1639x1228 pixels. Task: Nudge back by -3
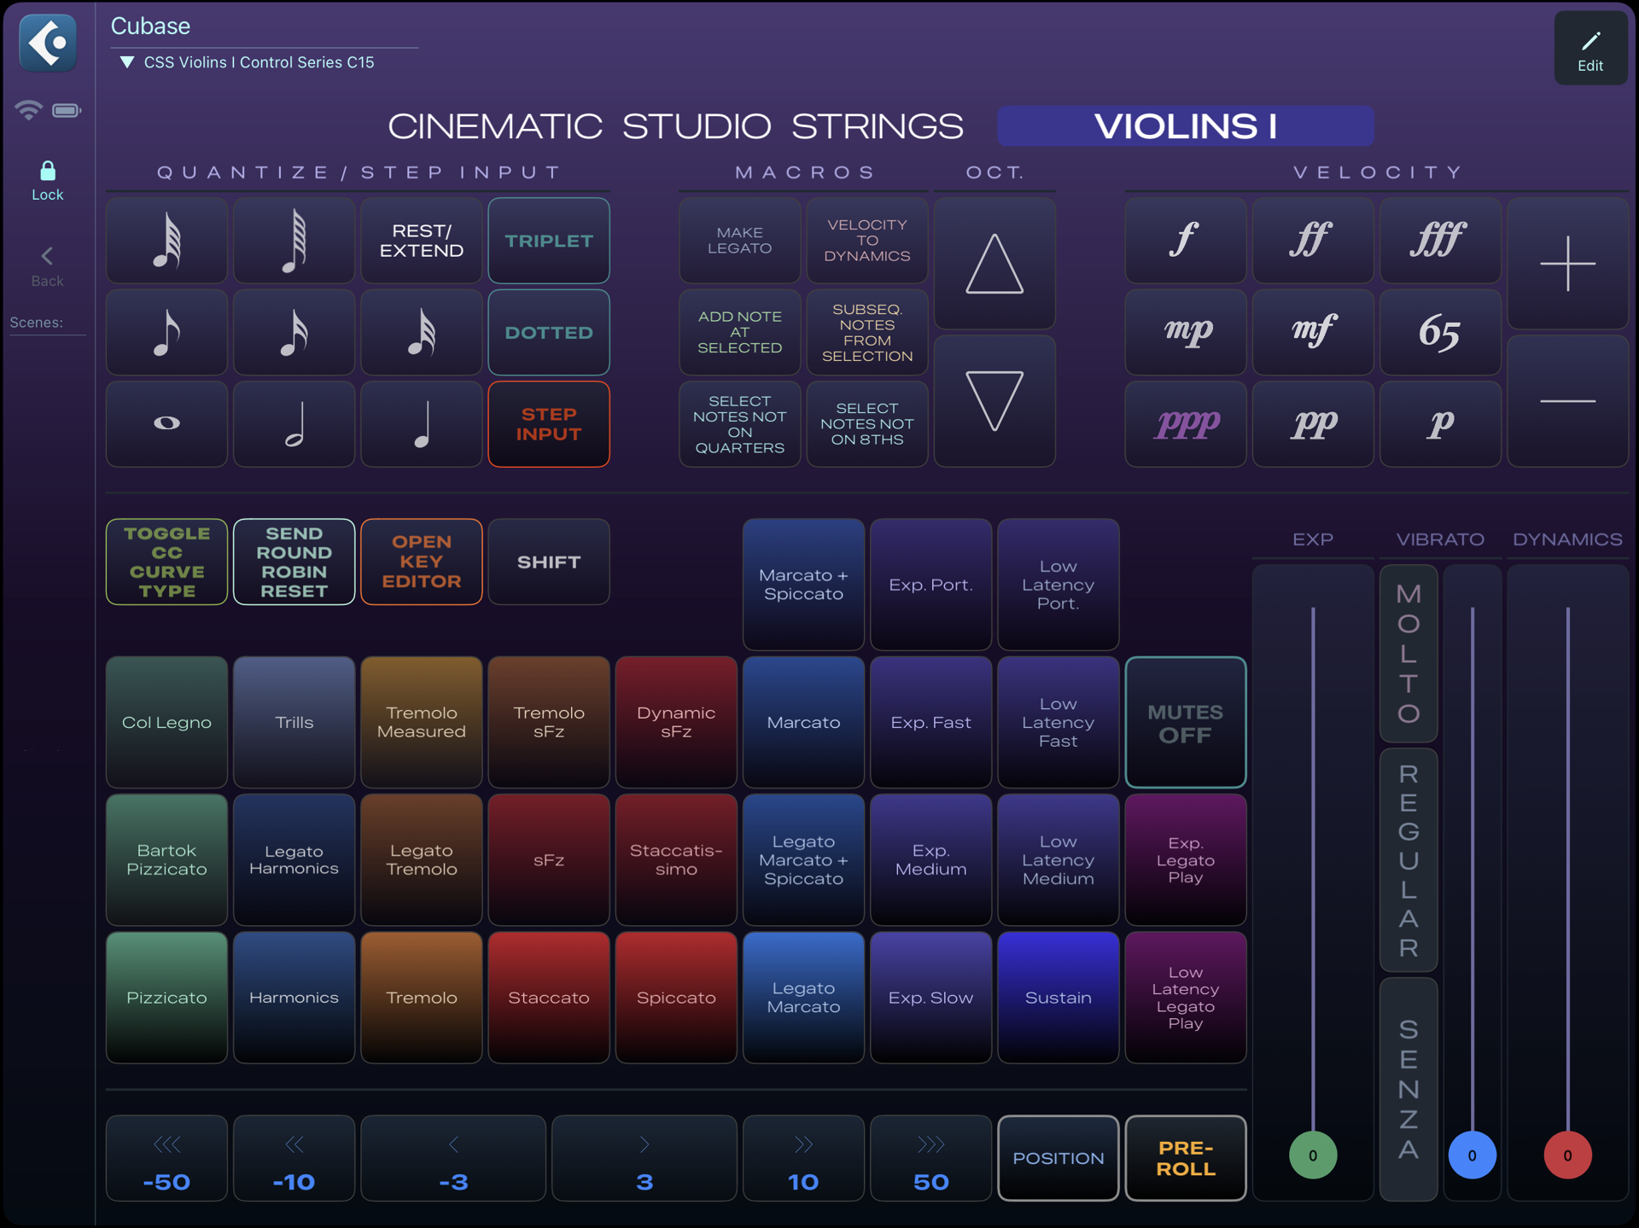coord(453,1158)
